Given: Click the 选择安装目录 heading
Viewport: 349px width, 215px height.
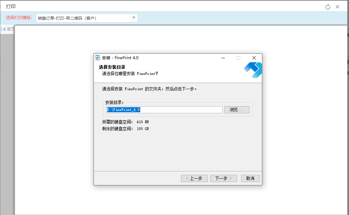Looking at the screenshot, I should (x=112, y=67).
